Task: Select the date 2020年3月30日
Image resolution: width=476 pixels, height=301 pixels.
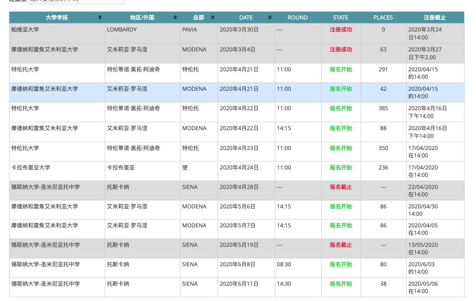Action: 239,30
